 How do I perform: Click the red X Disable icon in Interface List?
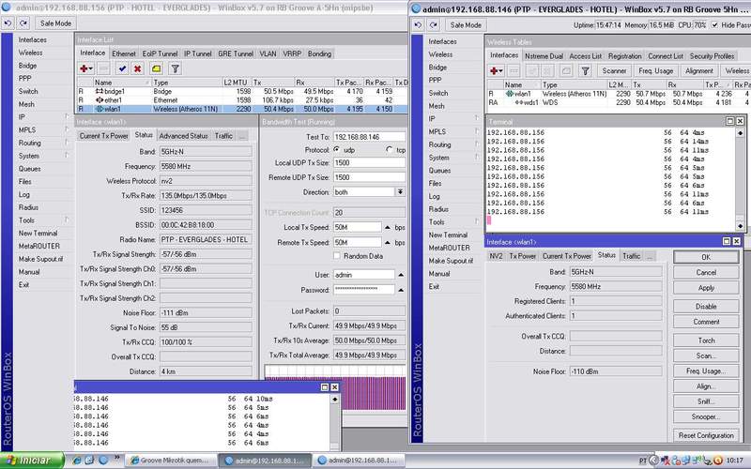click(x=137, y=68)
